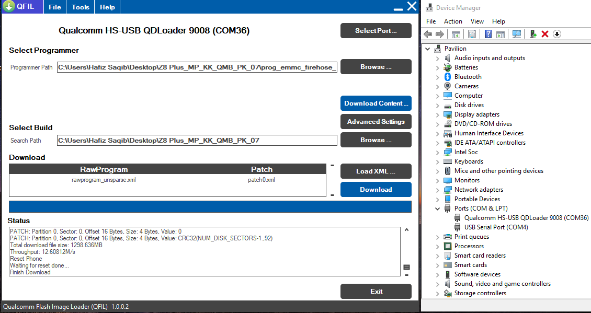Click the DVD/CD-ROM drives disc icon
591x313 pixels.
point(447,124)
